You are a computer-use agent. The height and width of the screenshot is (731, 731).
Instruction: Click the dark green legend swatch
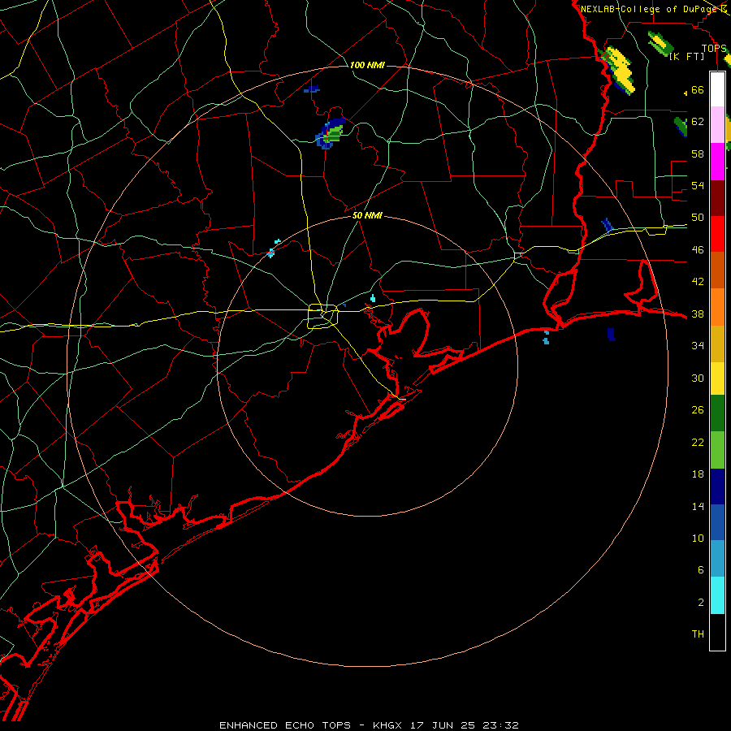coord(717,413)
